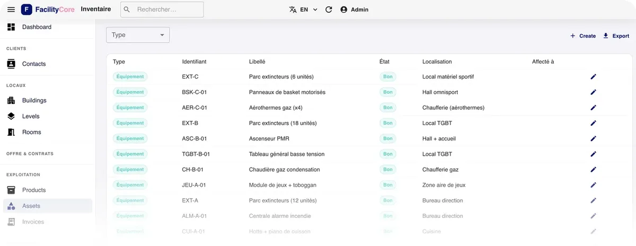Click the 'Aérothermes gaz (x4)' label

pyautogui.click(x=276, y=108)
